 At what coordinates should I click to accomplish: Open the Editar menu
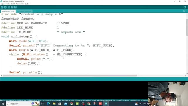(x=8, y=4)
